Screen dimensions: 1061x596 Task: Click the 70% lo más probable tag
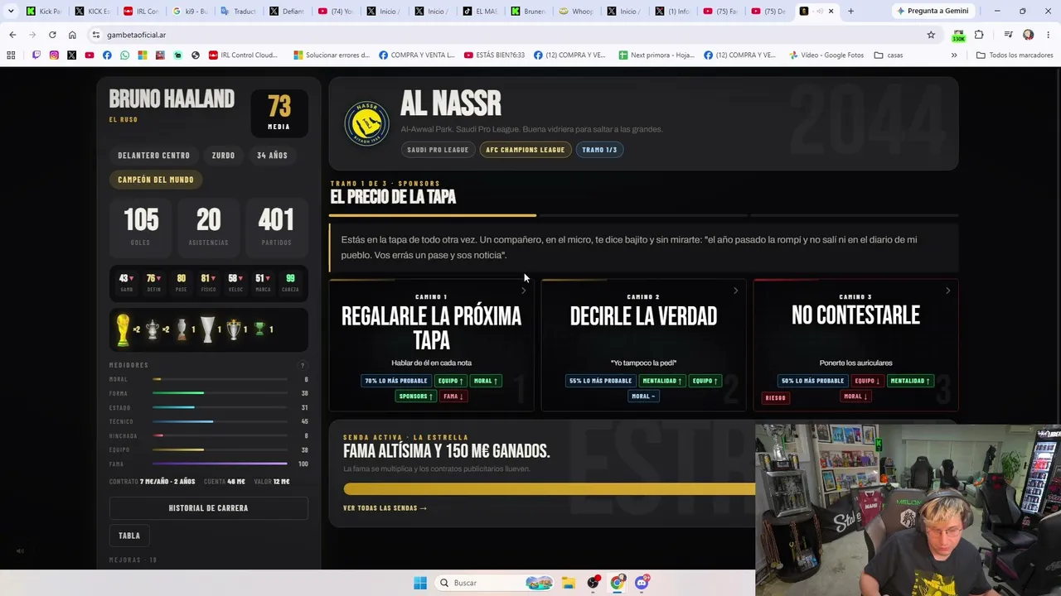click(x=396, y=381)
